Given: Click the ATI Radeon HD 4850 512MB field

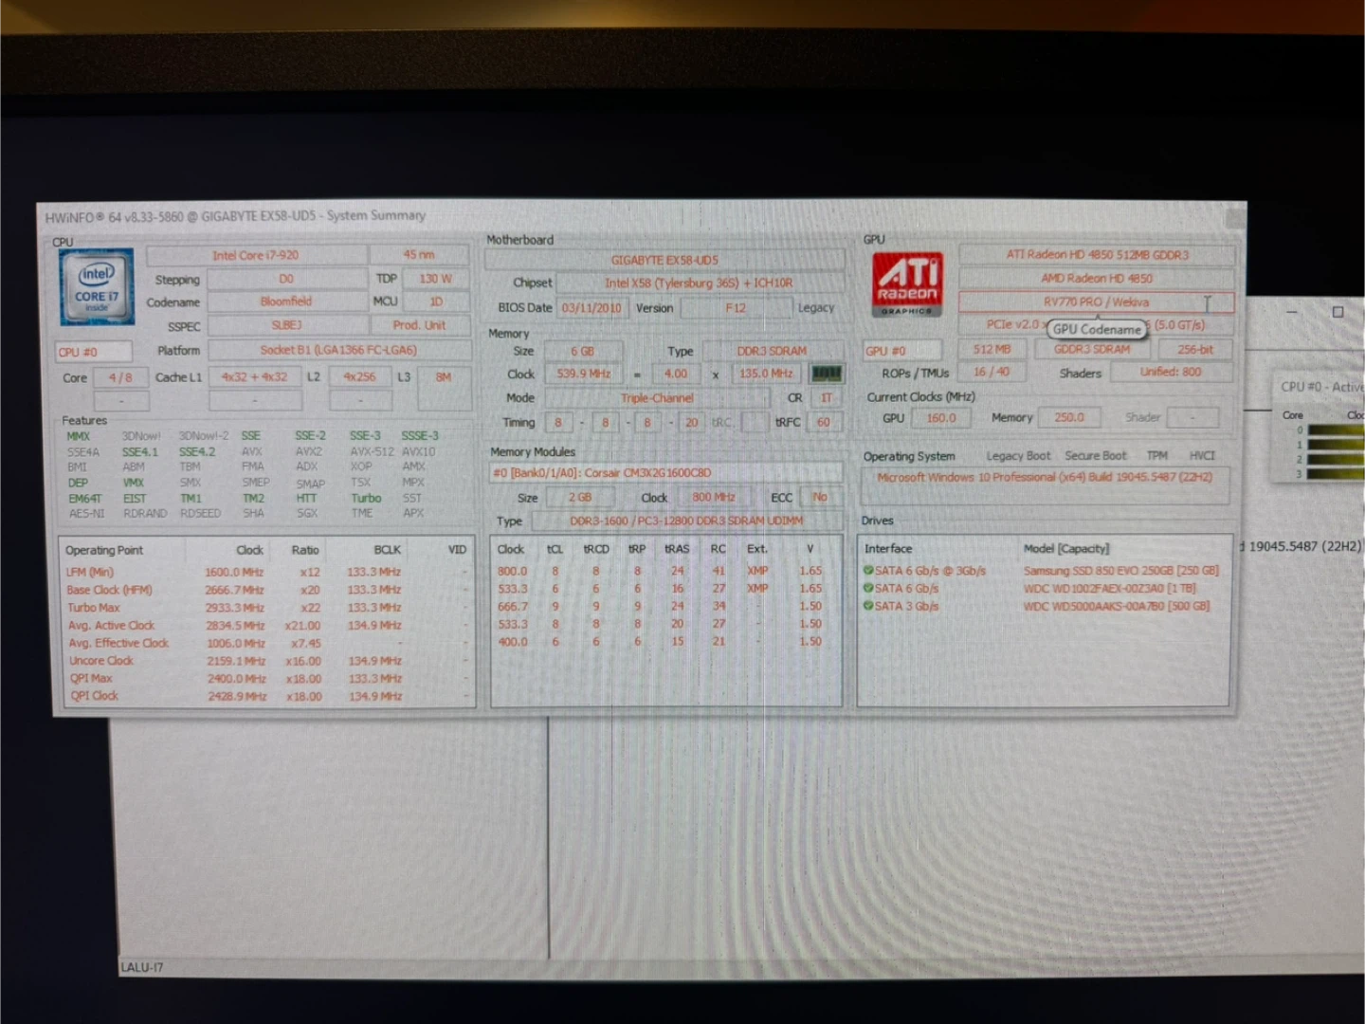Looking at the screenshot, I should click(1097, 255).
